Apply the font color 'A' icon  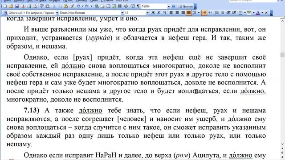(258, 13)
